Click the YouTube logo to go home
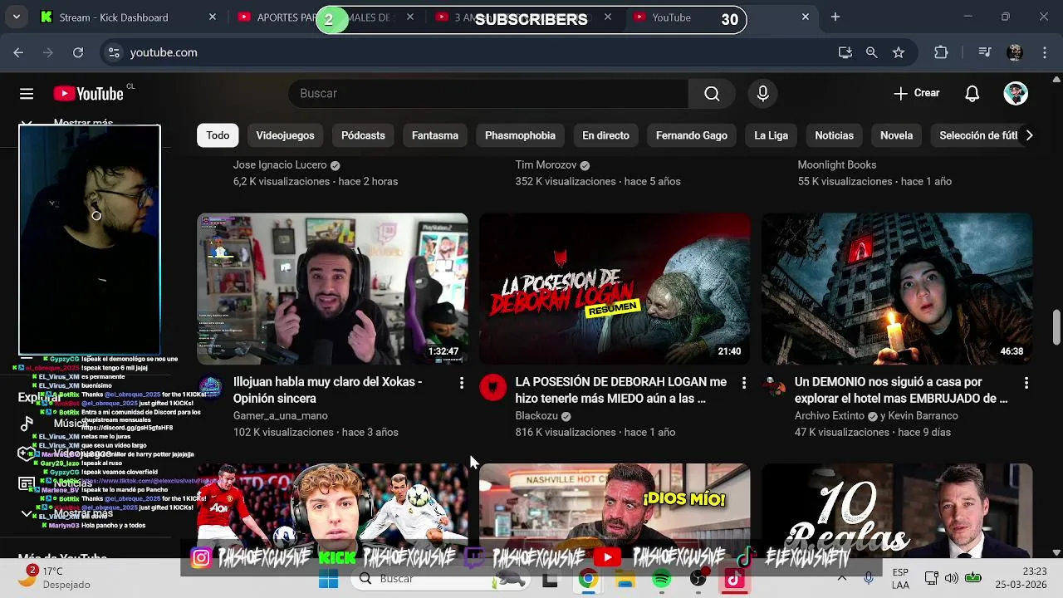This screenshot has width=1063, height=598. (89, 94)
